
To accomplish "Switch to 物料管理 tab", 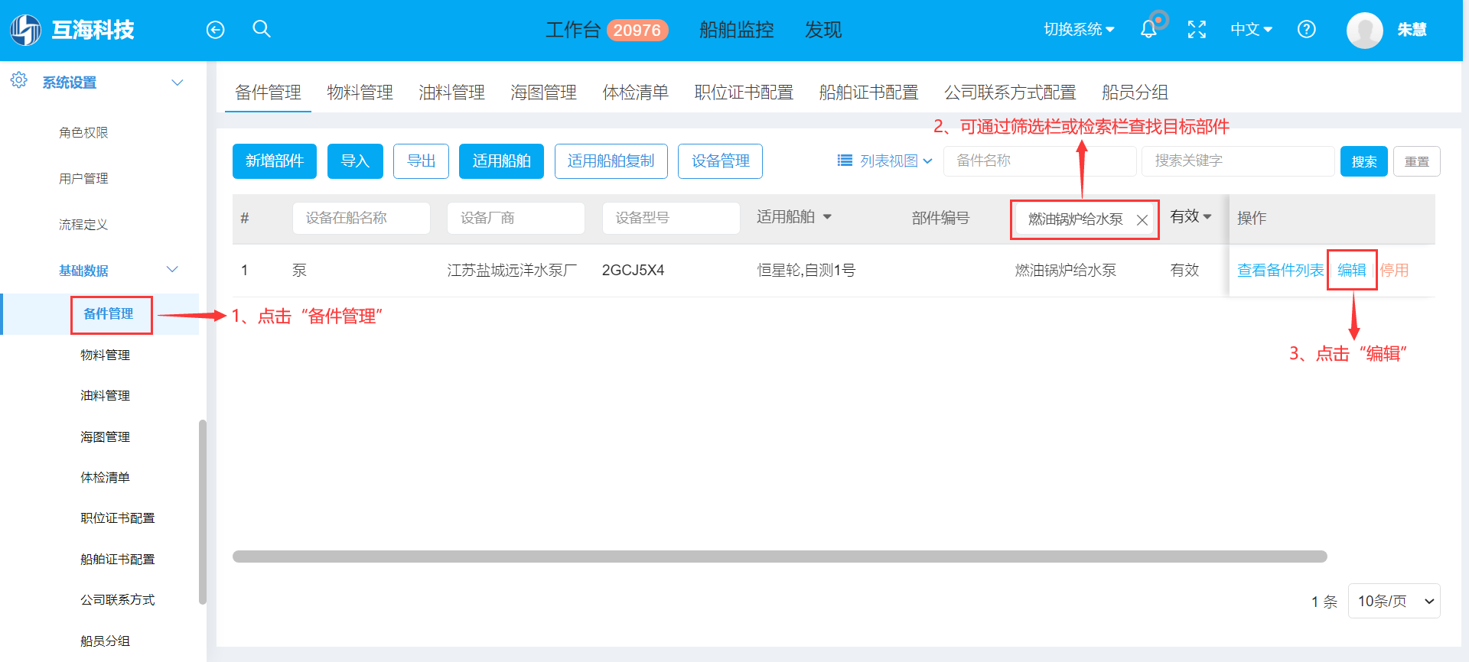I will pos(360,92).
